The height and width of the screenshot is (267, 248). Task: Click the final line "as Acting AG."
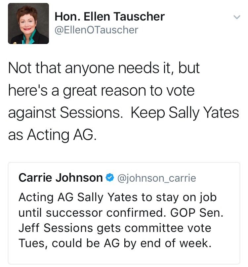[x=52, y=135]
